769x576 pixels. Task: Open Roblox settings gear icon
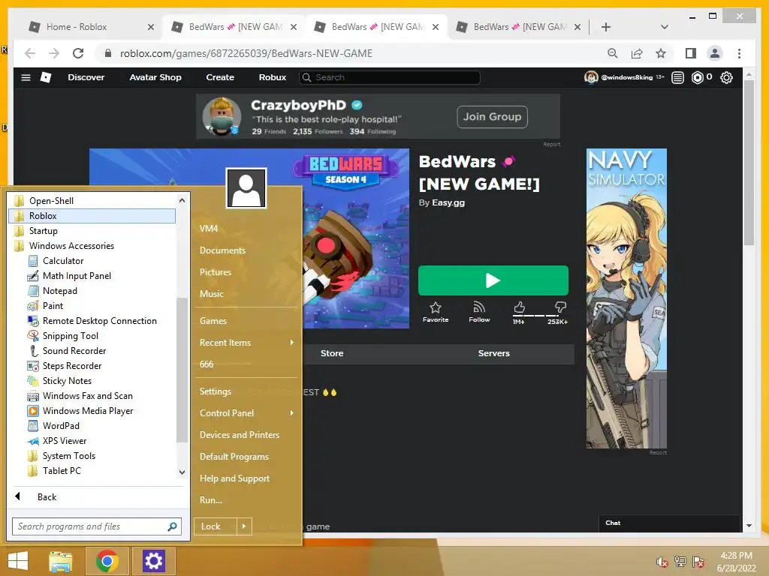click(726, 77)
